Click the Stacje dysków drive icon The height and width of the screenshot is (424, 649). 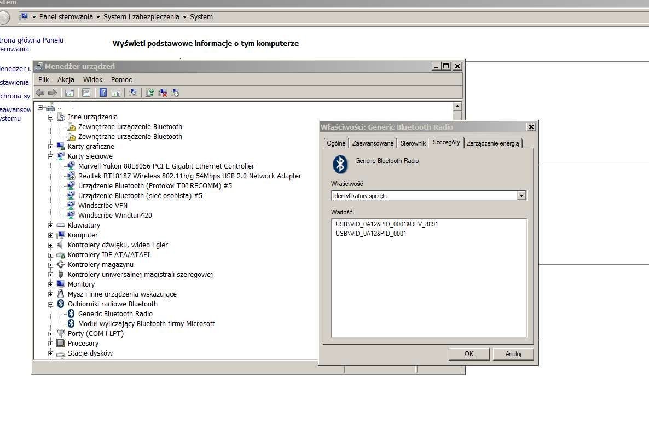pos(61,353)
